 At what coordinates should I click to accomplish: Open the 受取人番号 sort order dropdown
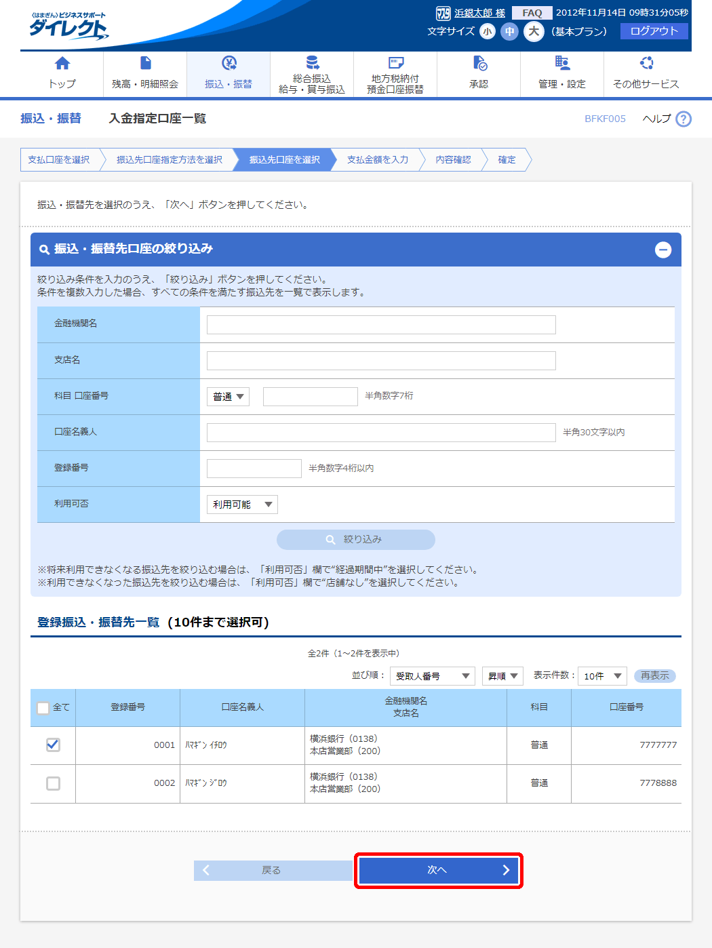point(432,676)
